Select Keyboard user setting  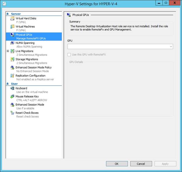click(x=21, y=88)
